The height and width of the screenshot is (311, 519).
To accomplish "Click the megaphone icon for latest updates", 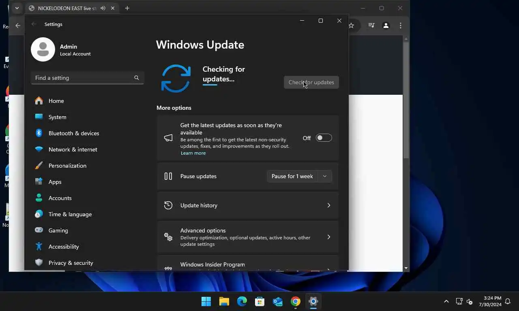I will pos(168,138).
